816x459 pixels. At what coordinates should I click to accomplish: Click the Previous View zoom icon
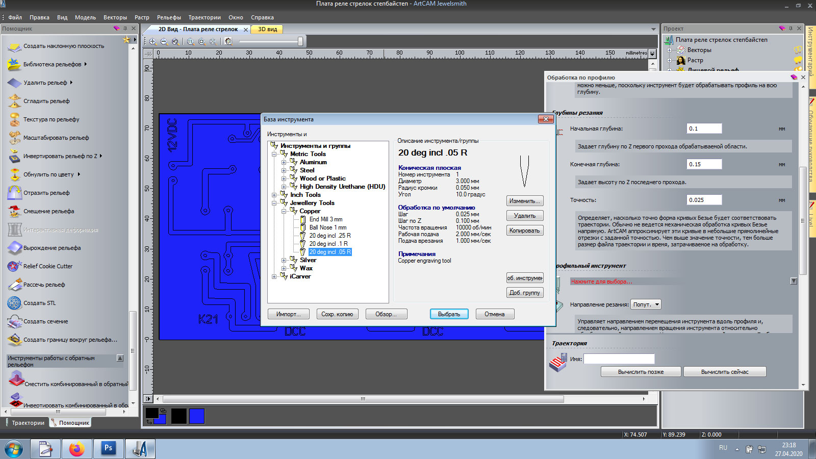(175, 41)
